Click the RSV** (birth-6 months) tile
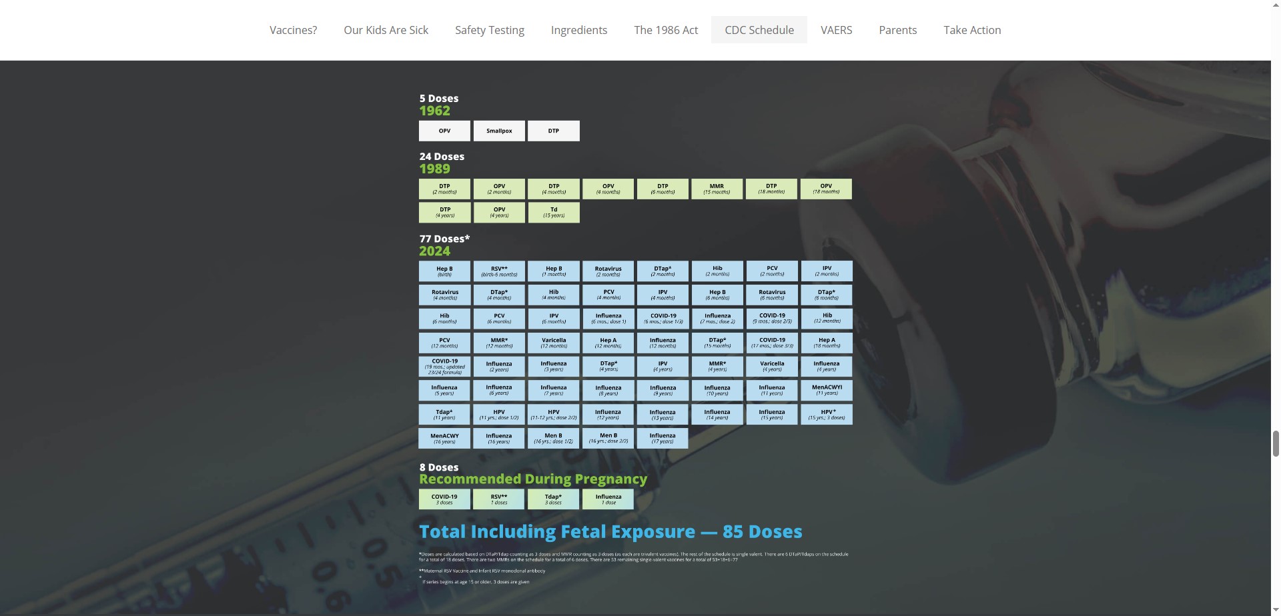Screen dimensions: 1281x616 499,271
